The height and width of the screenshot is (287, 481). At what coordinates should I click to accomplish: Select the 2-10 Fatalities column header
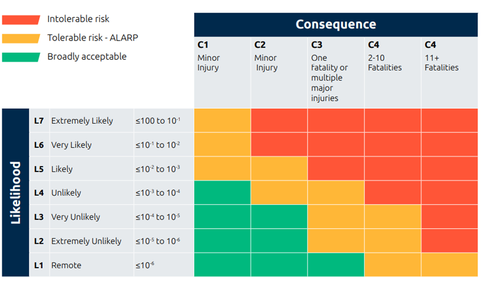click(x=393, y=73)
